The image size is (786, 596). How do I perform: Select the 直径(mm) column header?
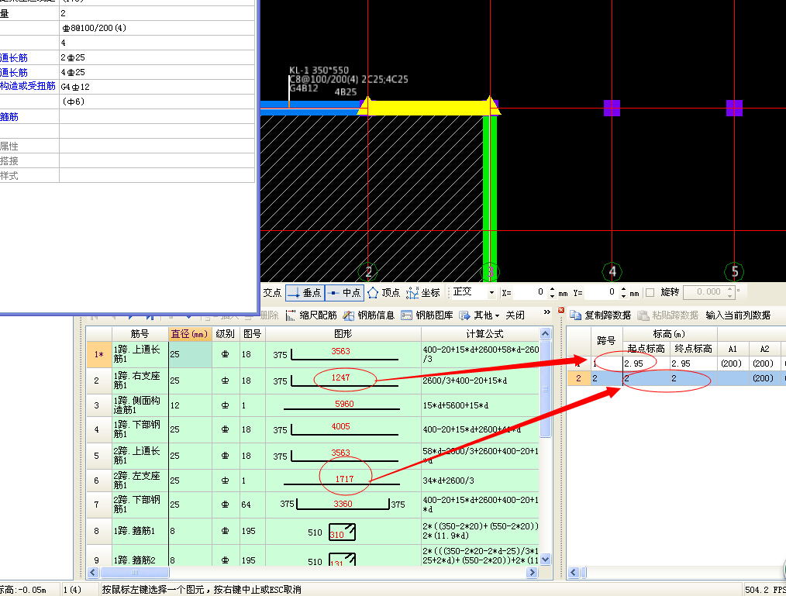[190, 334]
